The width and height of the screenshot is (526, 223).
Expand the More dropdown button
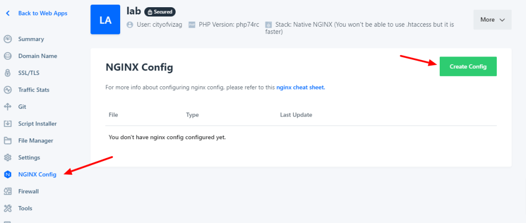pos(492,20)
